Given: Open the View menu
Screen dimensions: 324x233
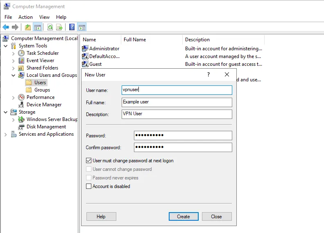Looking at the screenshot, I should 44,17.
